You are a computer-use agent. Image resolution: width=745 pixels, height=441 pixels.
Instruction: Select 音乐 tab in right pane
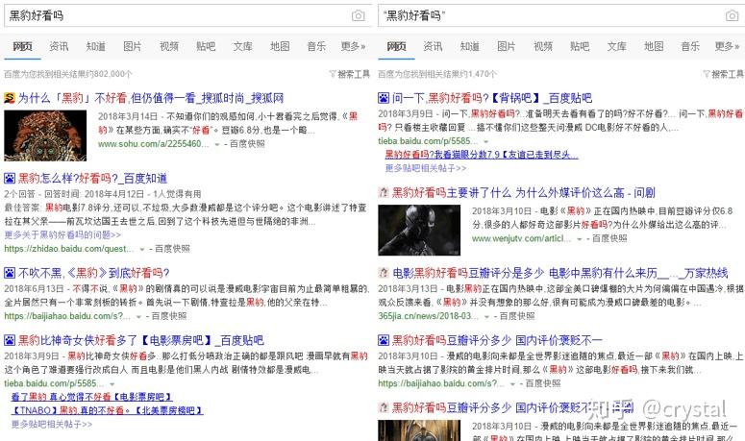[690, 46]
